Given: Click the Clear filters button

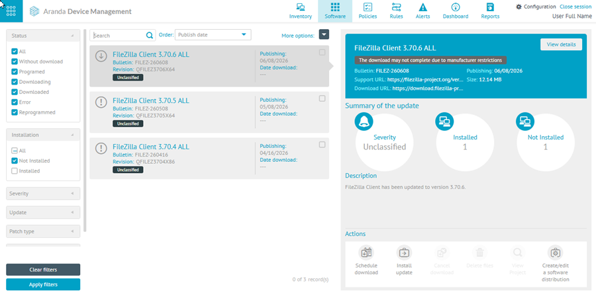Looking at the screenshot, I should tap(43, 270).
